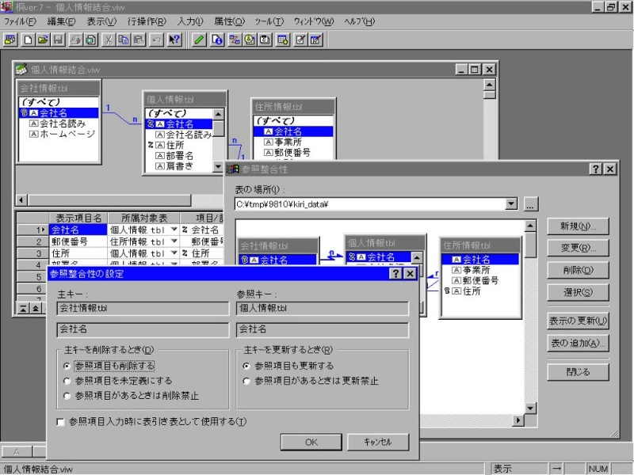The height and width of the screenshot is (475, 634).
Task: Open the 表の場所 path dropdown
Action: coord(511,204)
